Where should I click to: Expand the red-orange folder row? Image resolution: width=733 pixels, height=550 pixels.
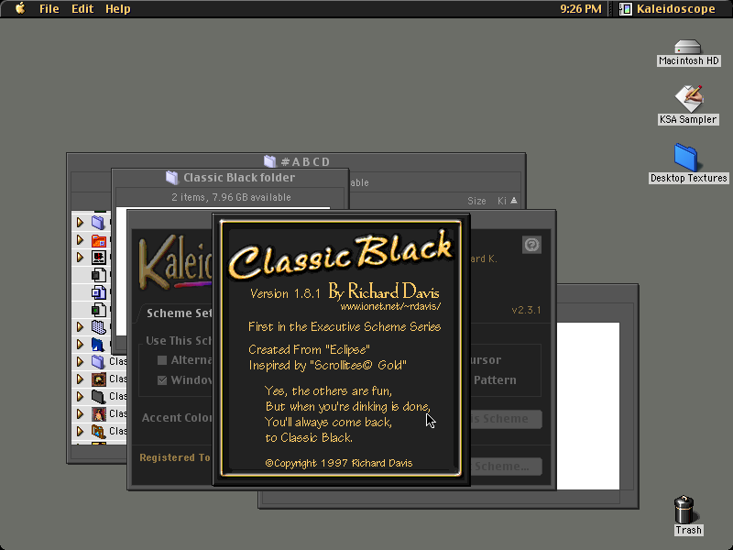(80, 240)
